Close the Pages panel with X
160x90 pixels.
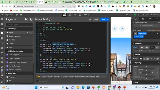pos(15,19)
